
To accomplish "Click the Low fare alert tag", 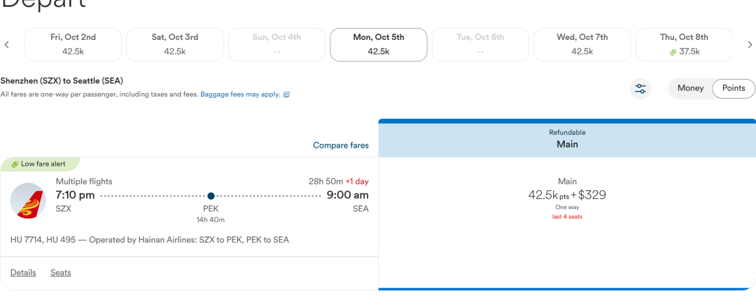I will pyautogui.click(x=39, y=164).
